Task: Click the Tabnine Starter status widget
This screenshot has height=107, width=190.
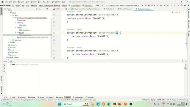Action: click(x=149, y=100)
